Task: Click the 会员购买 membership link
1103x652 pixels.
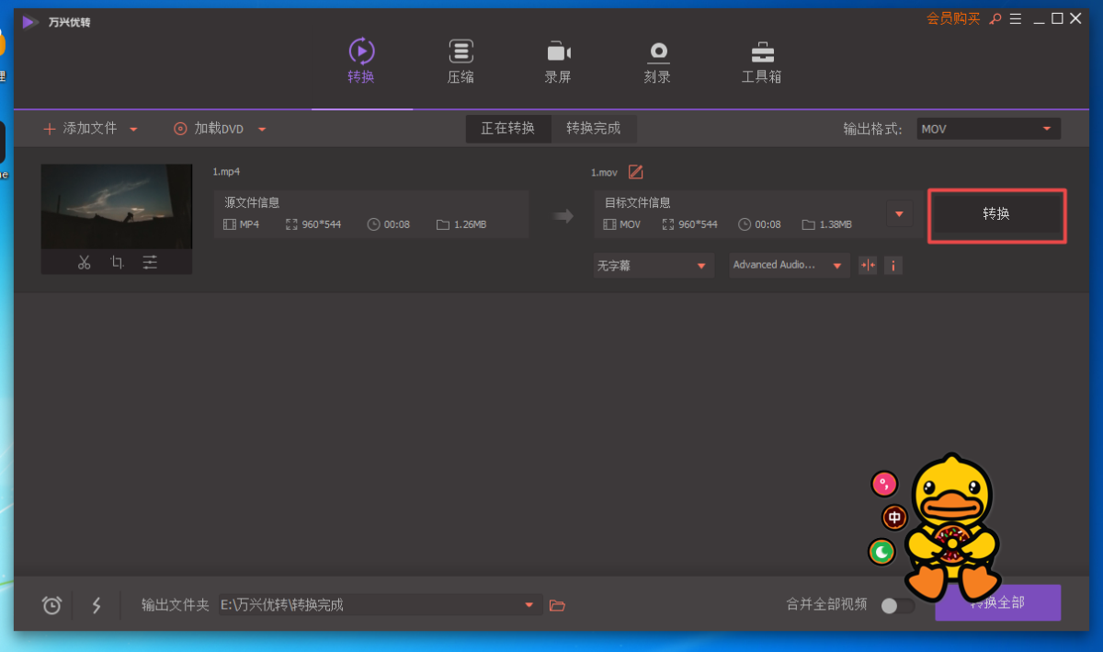Action: tap(952, 18)
